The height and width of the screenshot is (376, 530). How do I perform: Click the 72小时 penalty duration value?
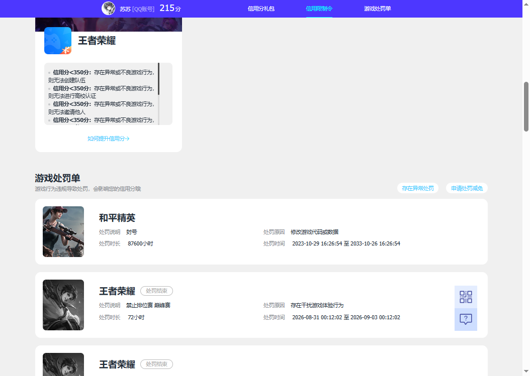tap(136, 318)
